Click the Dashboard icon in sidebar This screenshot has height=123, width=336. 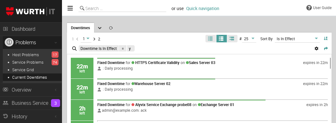coord(6,29)
